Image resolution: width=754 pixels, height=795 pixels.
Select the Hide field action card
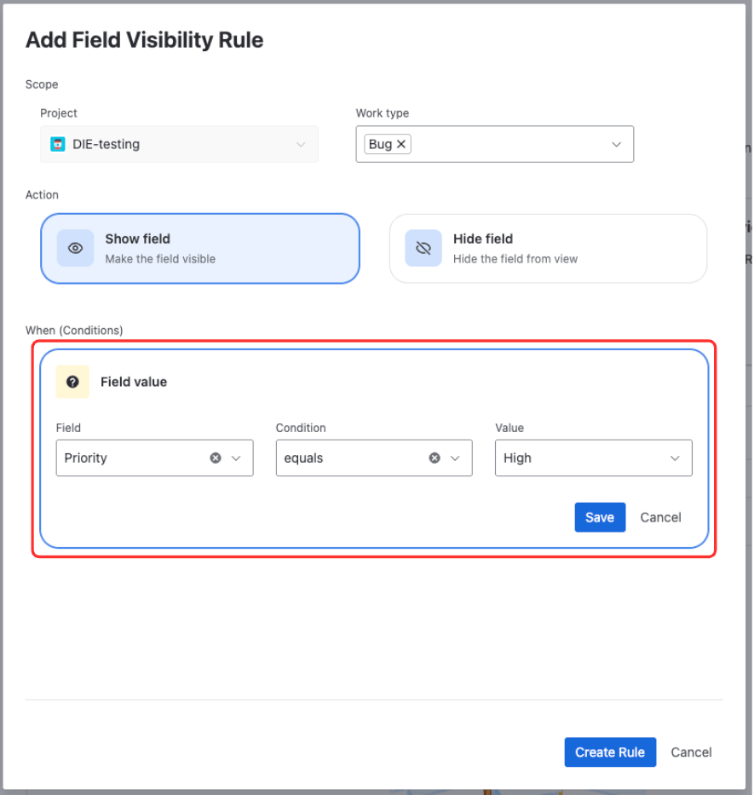(x=548, y=248)
